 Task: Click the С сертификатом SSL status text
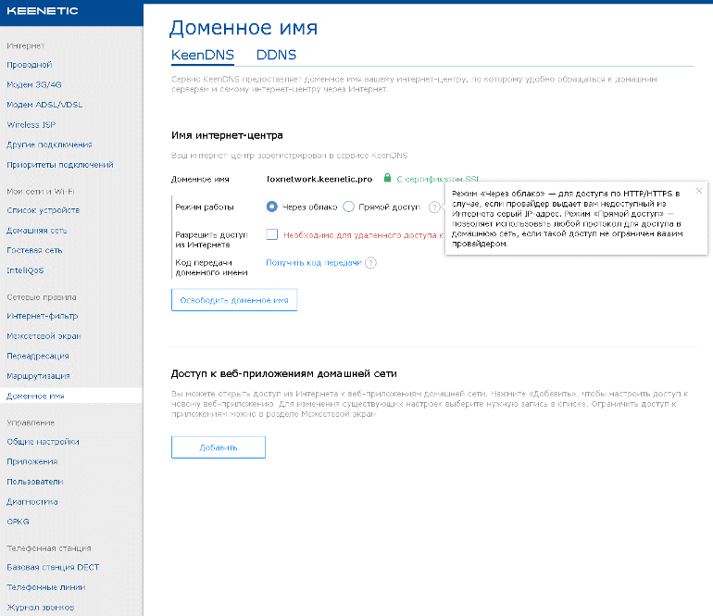tap(437, 180)
